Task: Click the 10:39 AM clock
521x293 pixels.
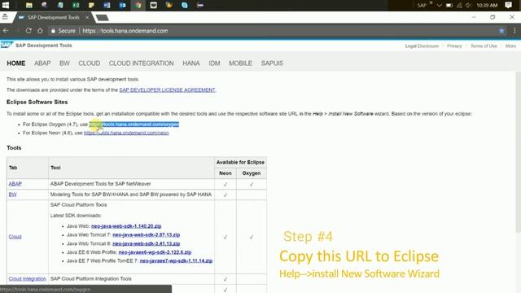Action: [487, 6]
